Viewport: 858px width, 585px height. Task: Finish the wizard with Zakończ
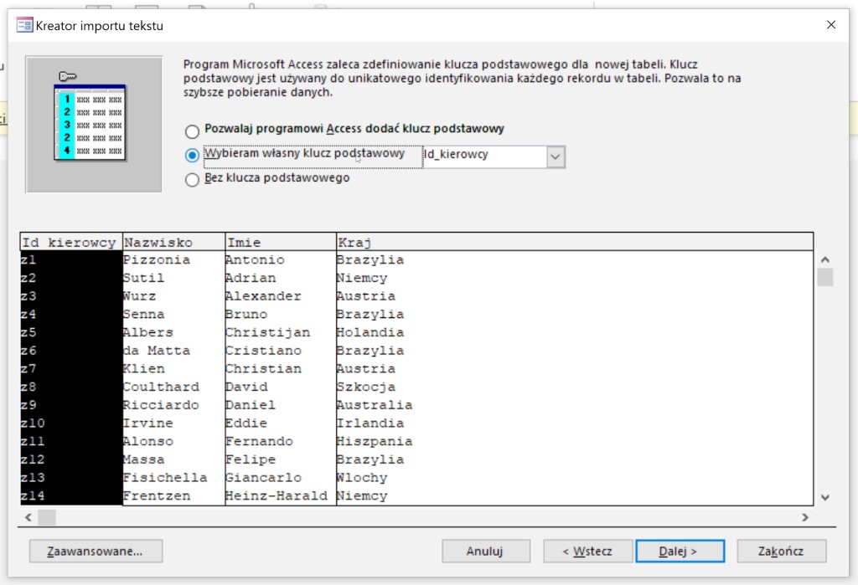click(x=781, y=551)
